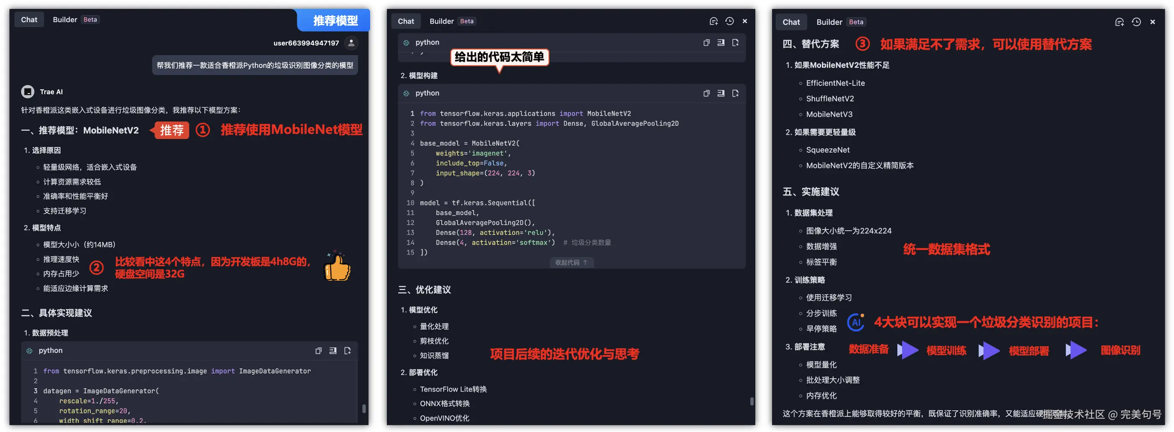The width and height of the screenshot is (1174, 432).
Task: Click list item 能适应边缘计算需求
Action: (76, 288)
